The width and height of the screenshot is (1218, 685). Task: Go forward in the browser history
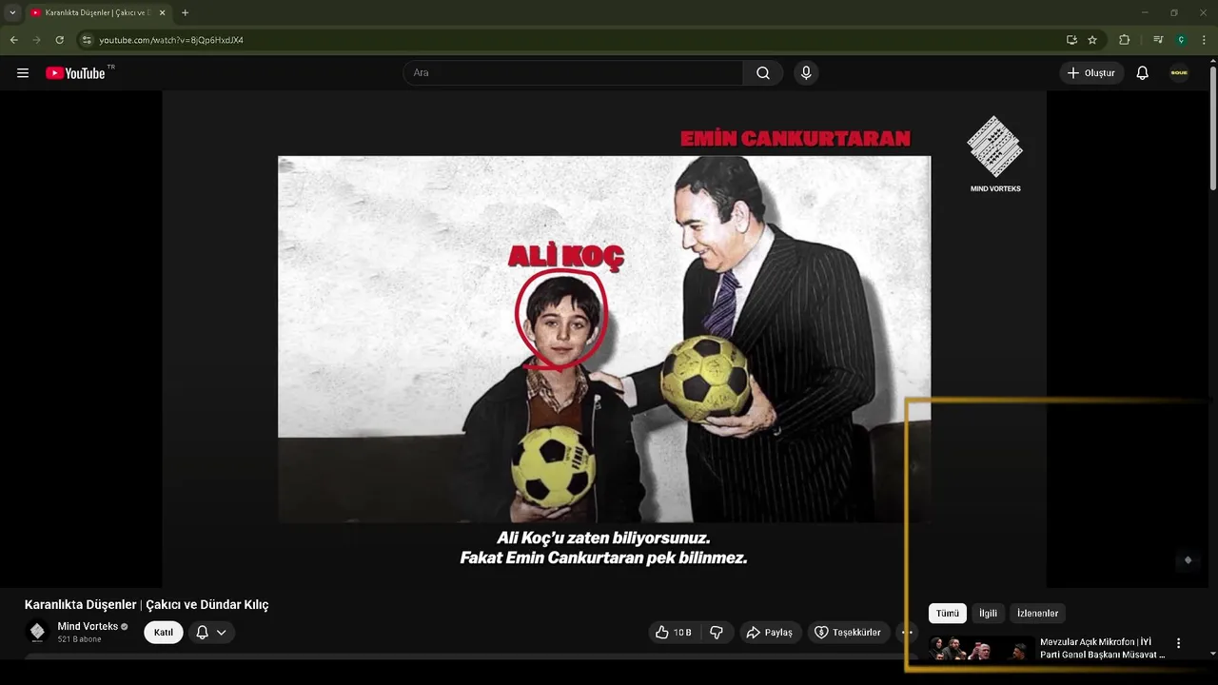click(36, 40)
